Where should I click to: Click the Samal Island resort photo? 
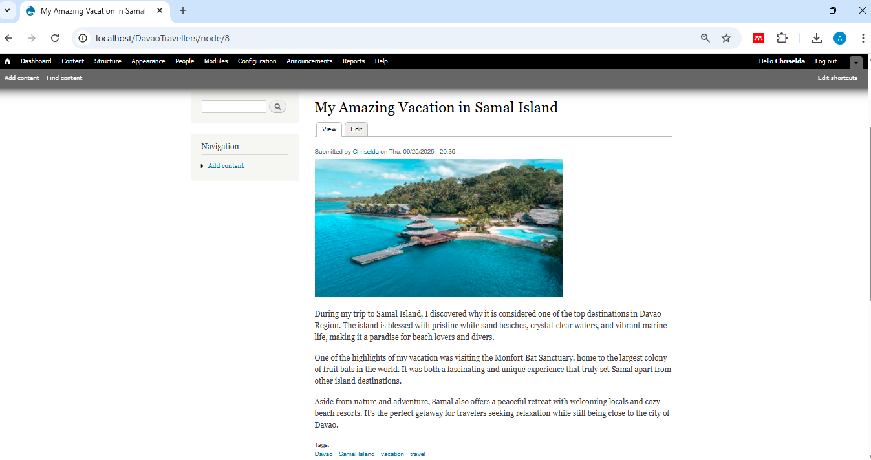click(438, 228)
